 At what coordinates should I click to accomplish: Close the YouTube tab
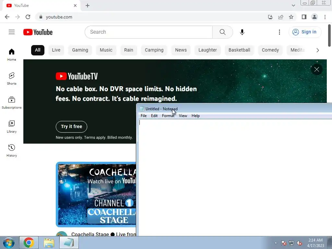[75, 6]
